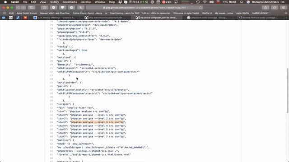
Task: Open Spotlight search magnifier
Action: point(242,2)
